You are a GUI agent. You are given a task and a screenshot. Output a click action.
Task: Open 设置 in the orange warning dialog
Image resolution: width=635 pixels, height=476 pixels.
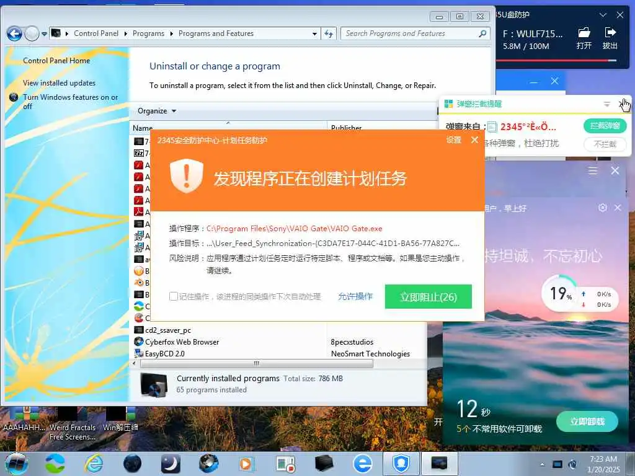(453, 140)
